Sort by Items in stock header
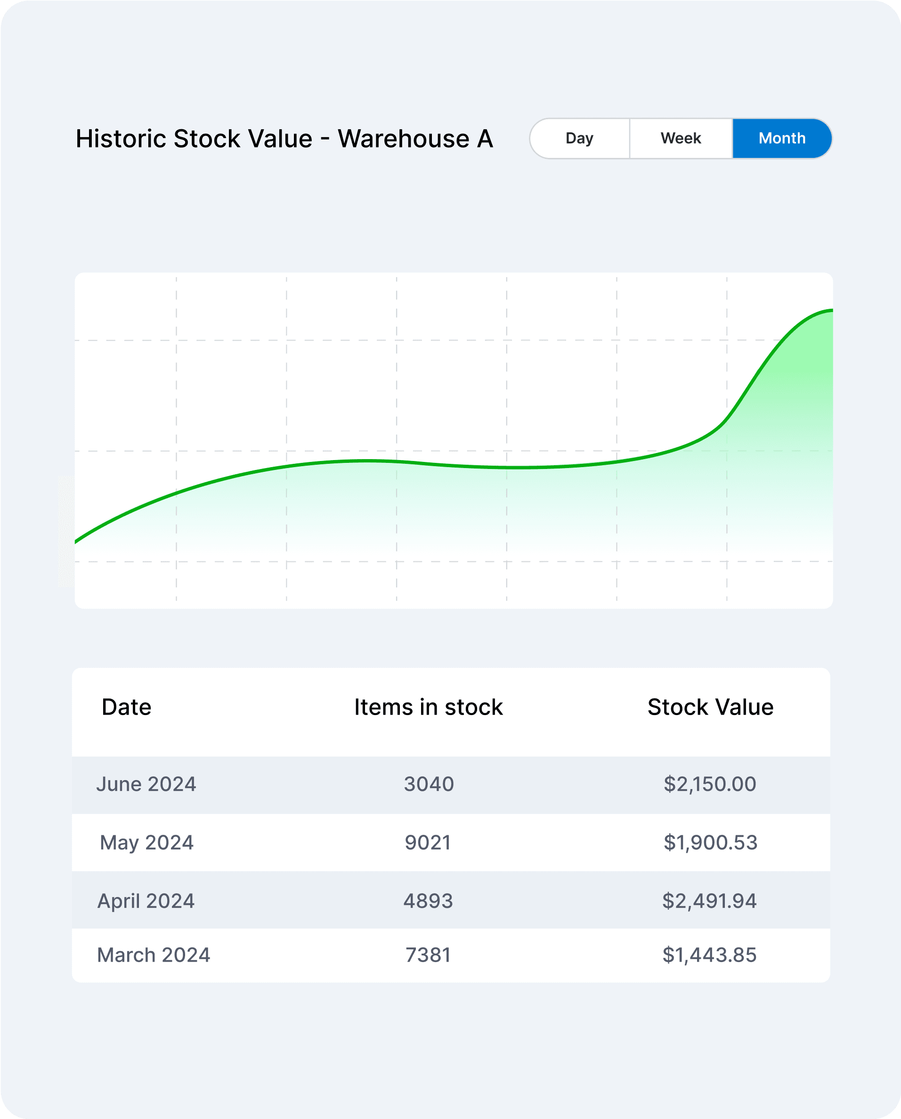 coord(428,707)
